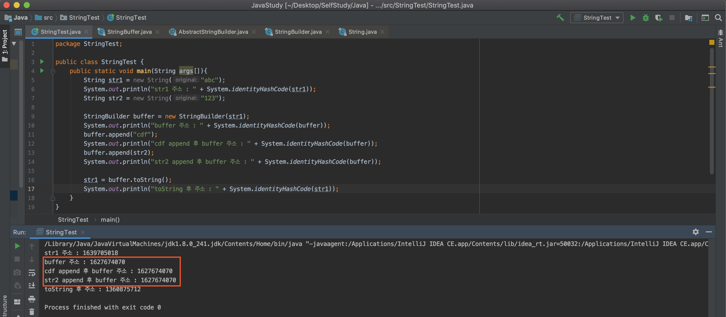Screen dimensions: 726x317
Task: Toggle soft-wrap in Run console
Action: click(32, 272)
